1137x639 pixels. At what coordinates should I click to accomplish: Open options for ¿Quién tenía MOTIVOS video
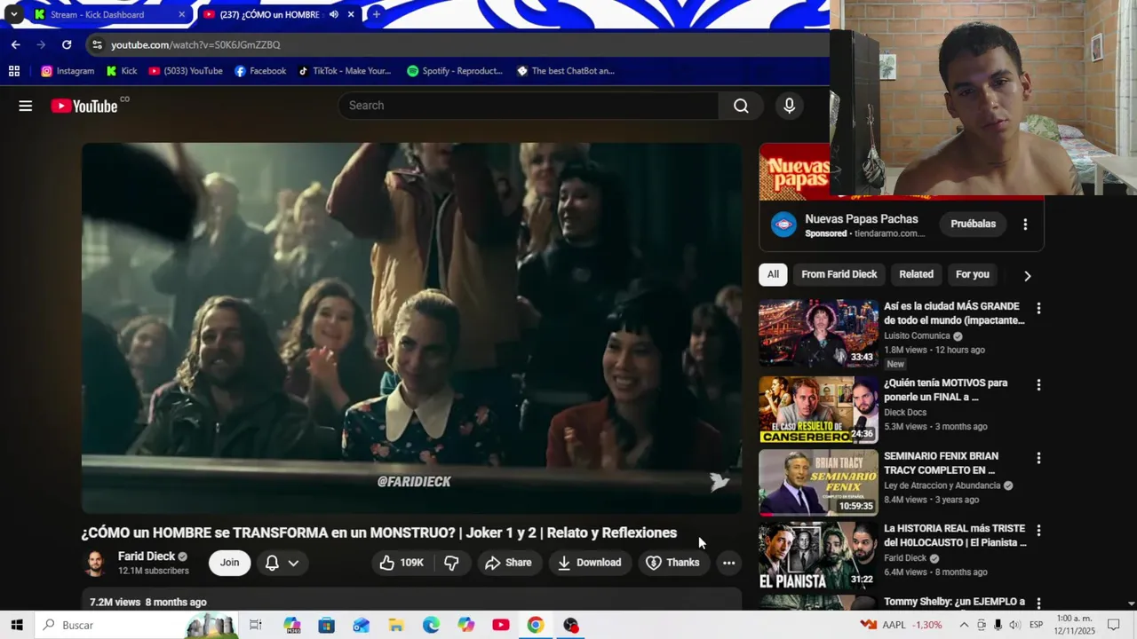pos(1038,385)
